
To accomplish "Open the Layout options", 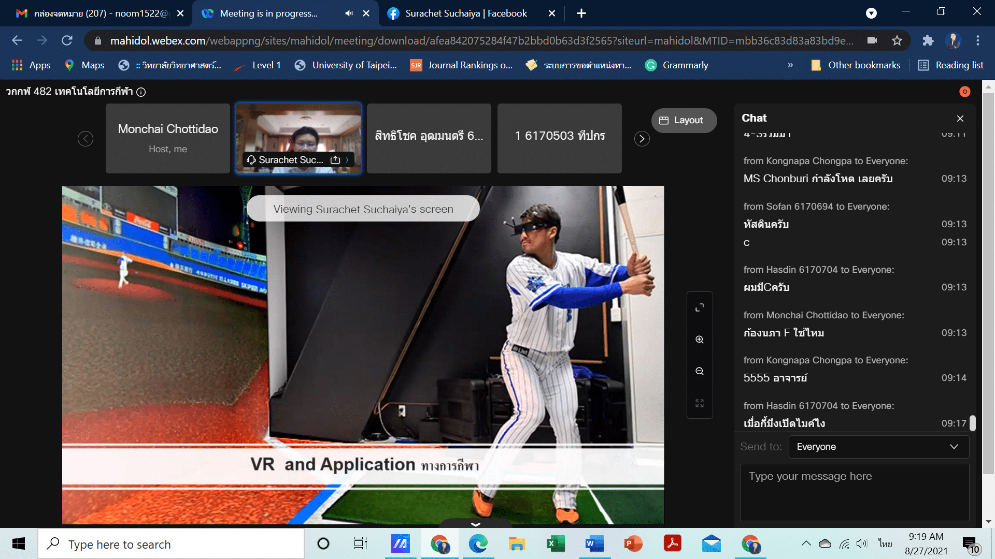I will coord(684,120).
